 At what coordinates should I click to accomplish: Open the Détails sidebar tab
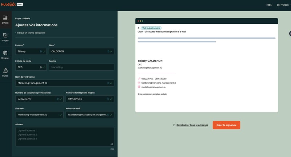[x=5, y=20]
